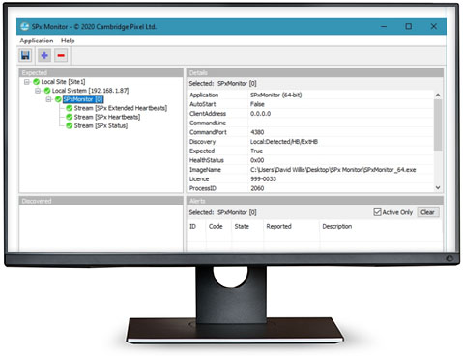Viewport: 463px width, 356px height.
Task: Collapse the SPxMonitor [0] tree node
Action: click(x=48, y=99)
